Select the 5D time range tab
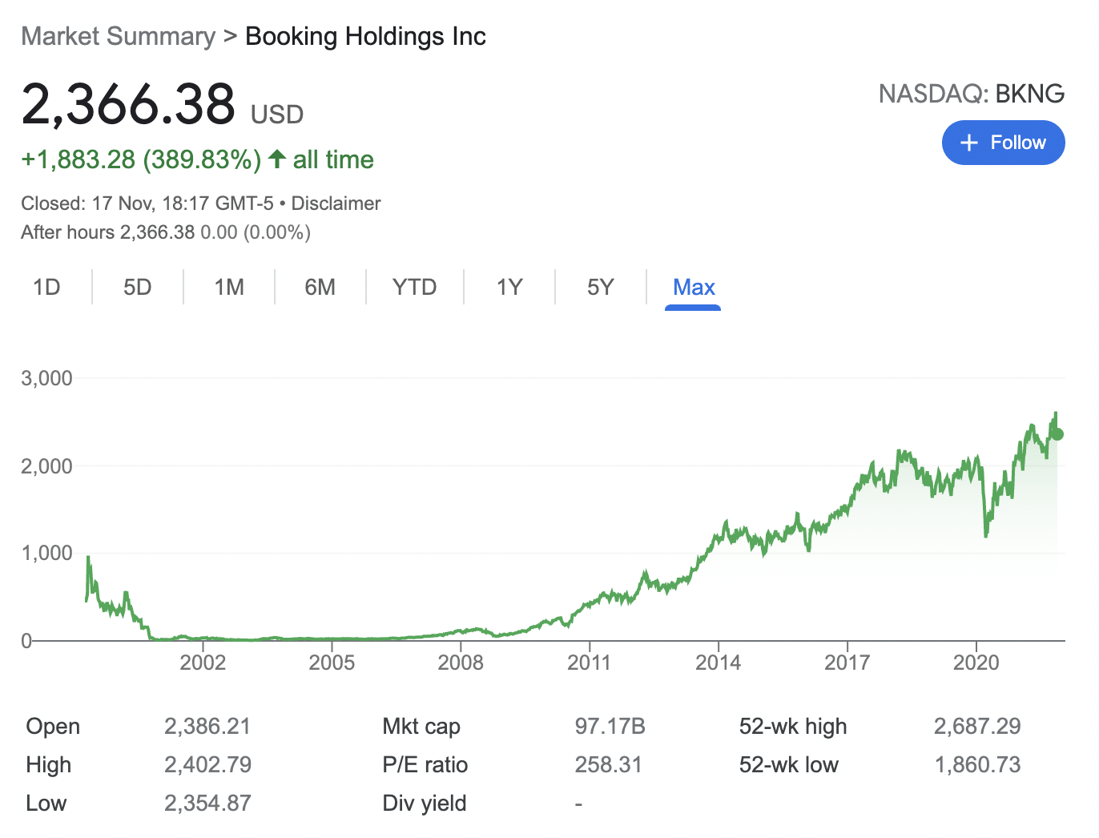1099x838 pixels. click(x=138, y=287)
